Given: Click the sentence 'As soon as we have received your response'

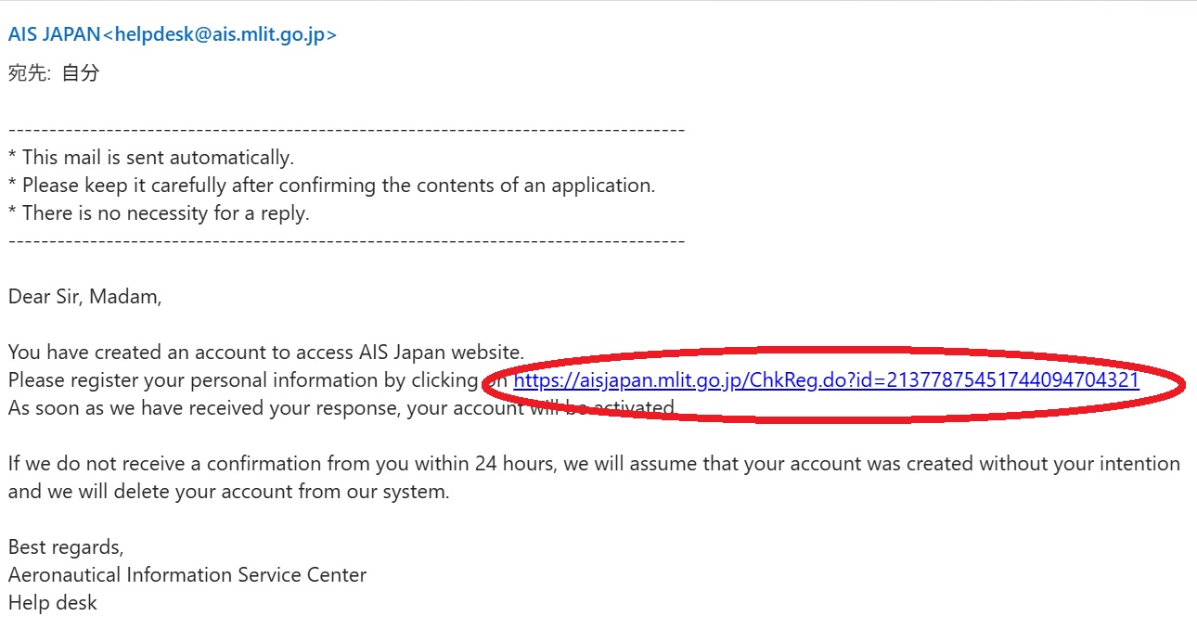Looking at the screenshot, I should pyautogui.click(x=342, y=408).
